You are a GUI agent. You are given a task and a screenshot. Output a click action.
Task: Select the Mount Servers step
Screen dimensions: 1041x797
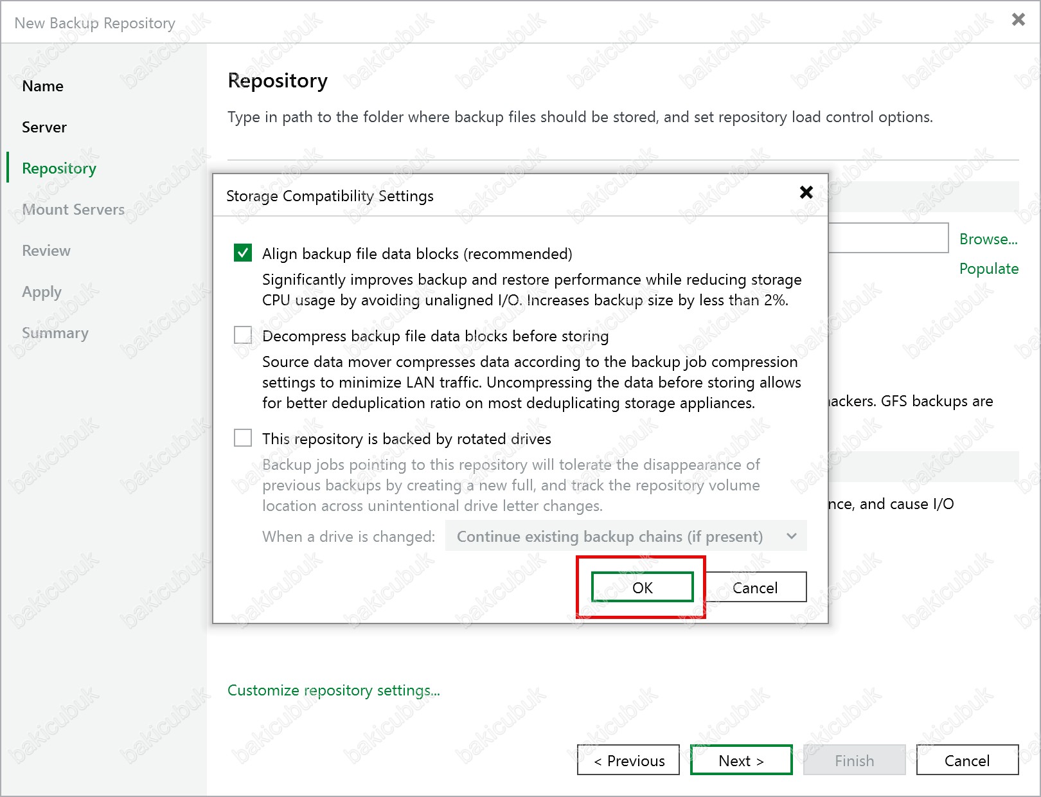(73, 210)
